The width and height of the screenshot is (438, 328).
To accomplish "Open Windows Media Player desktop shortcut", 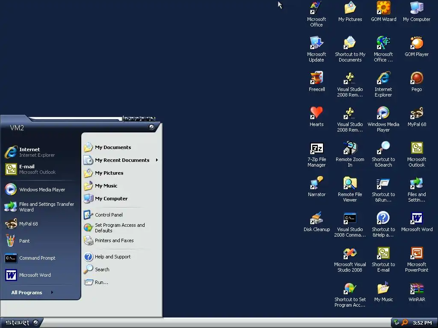I will point(383,120).
